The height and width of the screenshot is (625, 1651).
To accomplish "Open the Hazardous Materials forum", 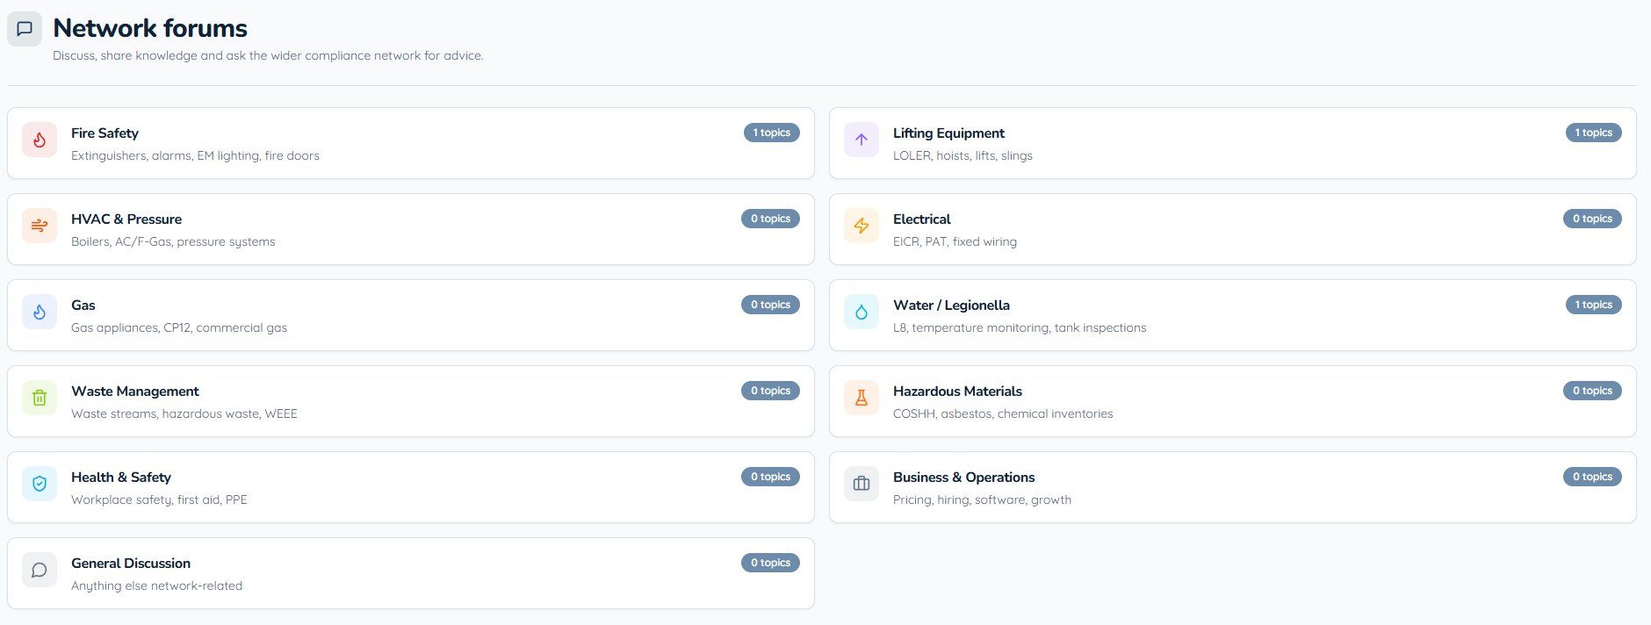I will (1233, 401).
